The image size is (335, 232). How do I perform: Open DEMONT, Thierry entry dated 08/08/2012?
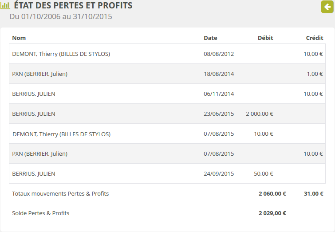pos(61,54)
